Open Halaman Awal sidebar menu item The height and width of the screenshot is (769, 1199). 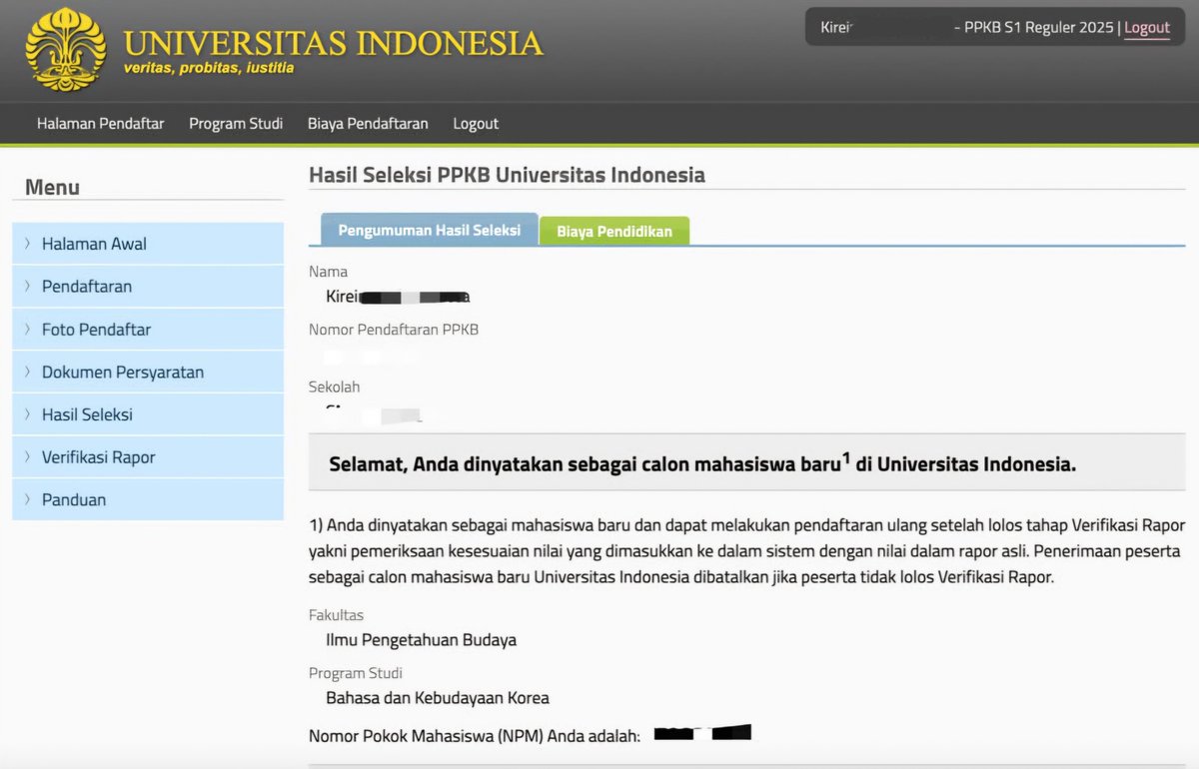click(148, 244)
